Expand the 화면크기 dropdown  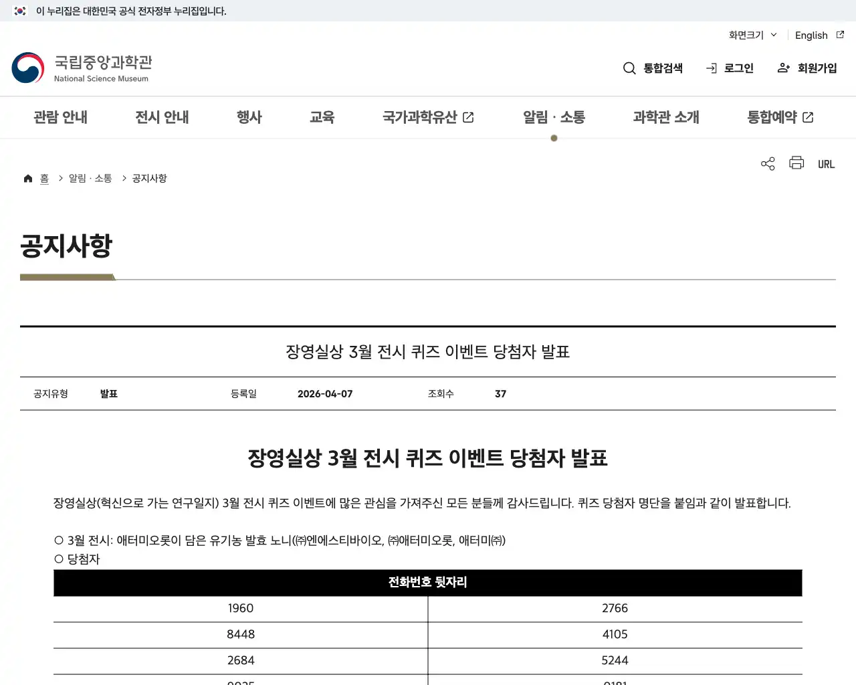(751, 35)
